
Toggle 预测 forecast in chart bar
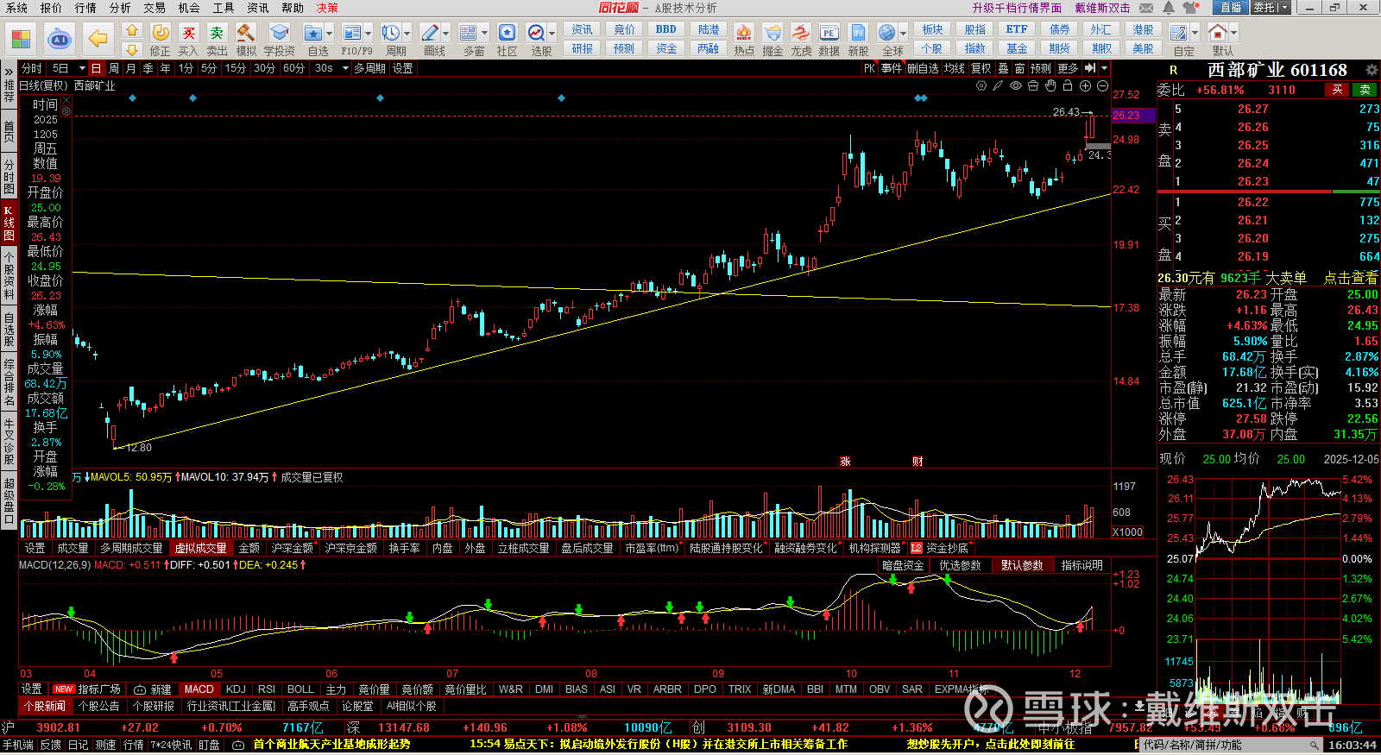pyautogui.click(x=1041, y=68)
